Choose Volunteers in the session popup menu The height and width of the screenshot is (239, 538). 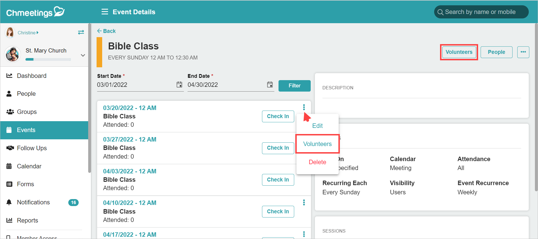[317, 144]
